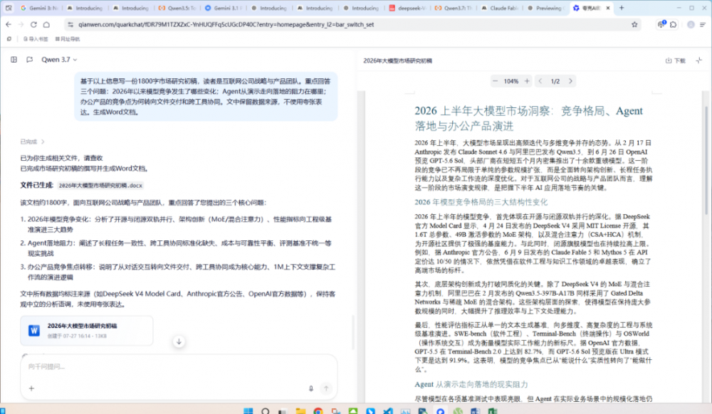Image resolution: width=712 pixels, height=414 pixels.
Task: Click heading Agent 从演示走向落地的现实阻力
Action: tap(471, 385)
